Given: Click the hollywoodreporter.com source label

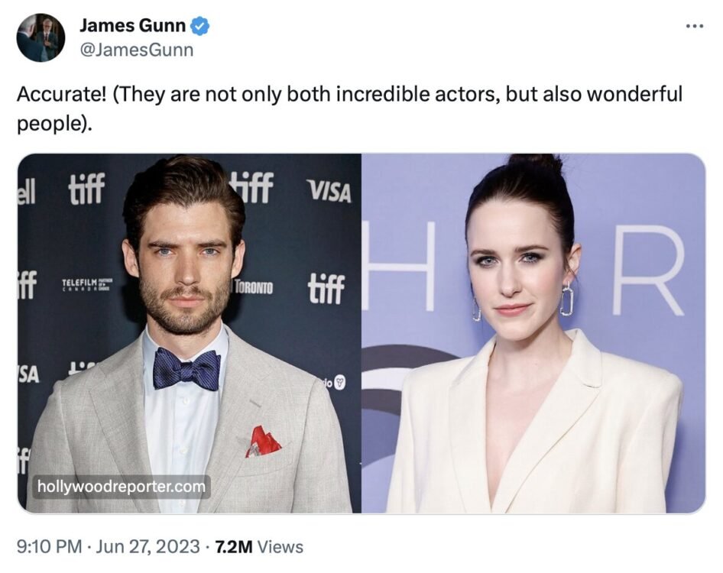Looking at the screenshot, I should pos(122,487).
